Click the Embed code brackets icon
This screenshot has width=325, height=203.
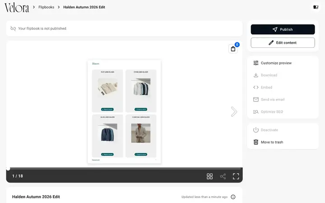(x=256, y=88)
